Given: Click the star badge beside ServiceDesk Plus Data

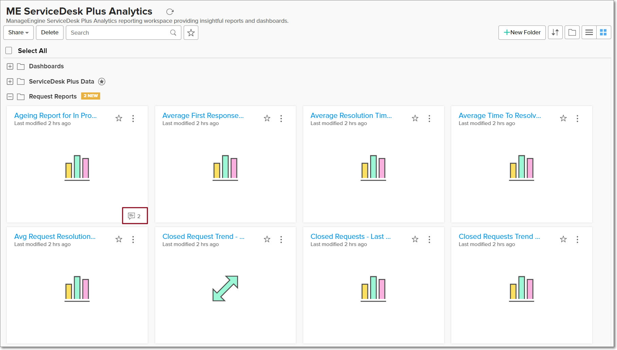Looking at the screenshot, I should [102, 82].
